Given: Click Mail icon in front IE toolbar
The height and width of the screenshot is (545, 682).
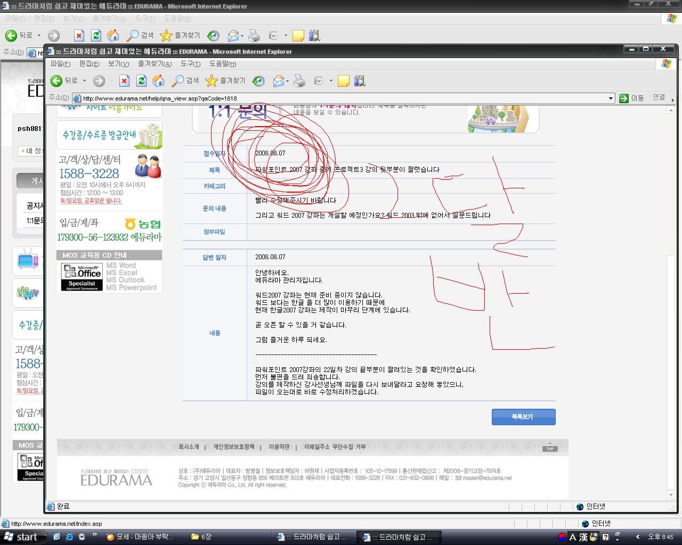Looking at the screenshot, I should (278, 81).
